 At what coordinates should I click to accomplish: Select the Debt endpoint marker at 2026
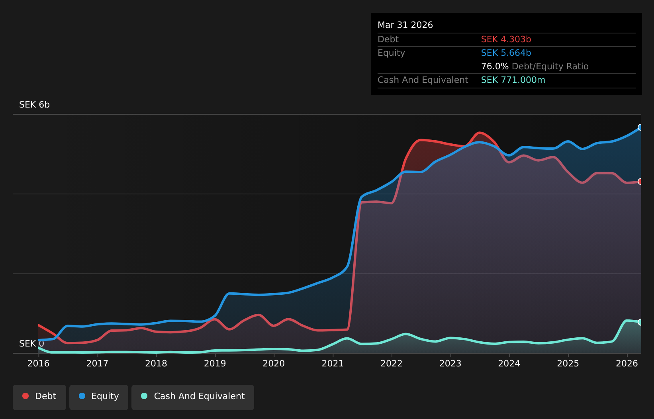[x=640, y=182]
